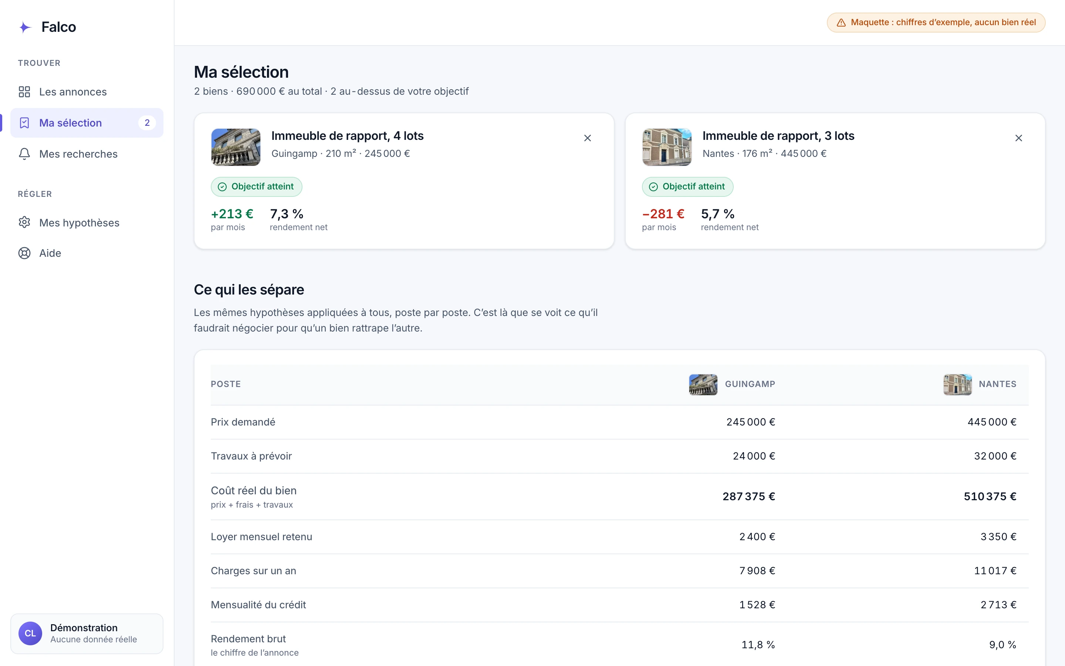
Task: Remove the Guingamp 4 lots card
Action: (588, 138)
